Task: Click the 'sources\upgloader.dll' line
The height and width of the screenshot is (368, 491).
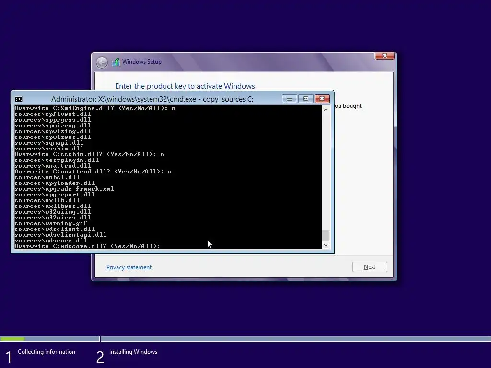Action: (x=55, y=183)
